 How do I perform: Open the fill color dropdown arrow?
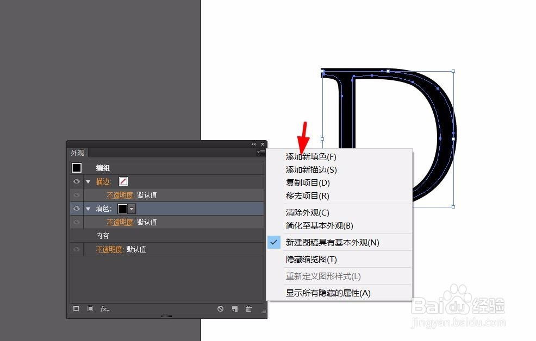click(x=132, y=208)
